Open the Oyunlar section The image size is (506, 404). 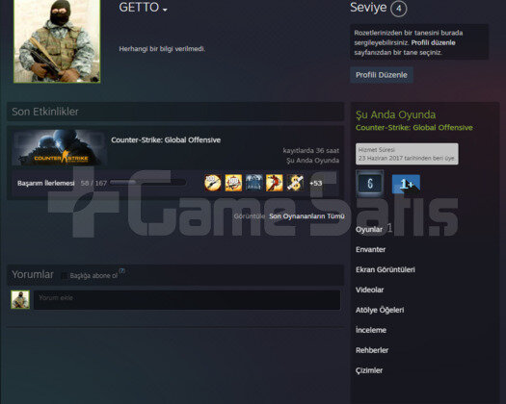tap(369, 229)
